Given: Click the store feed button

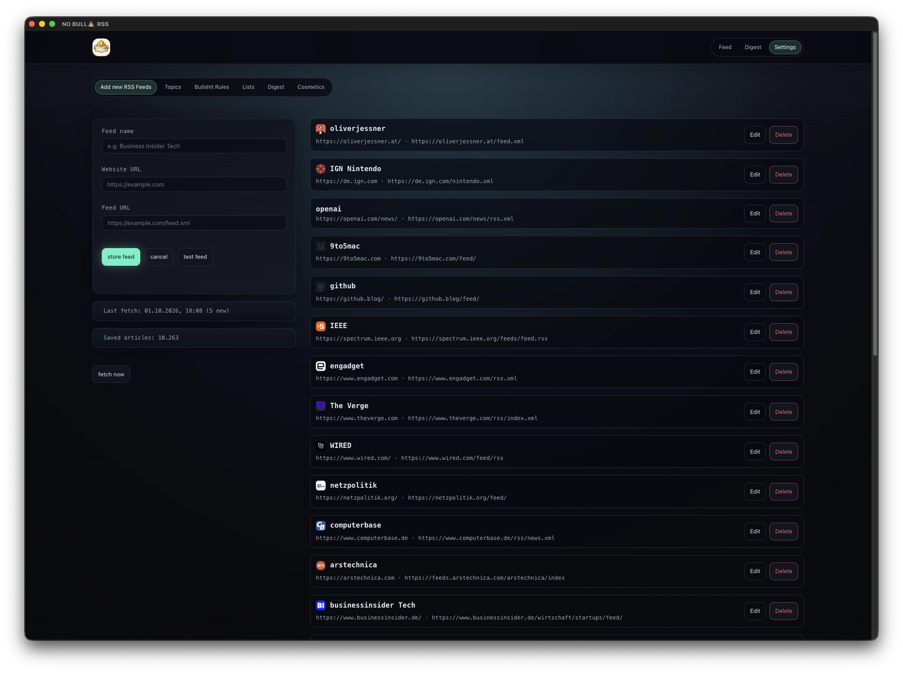Looking at the screenshot, I should coord(121,257).
